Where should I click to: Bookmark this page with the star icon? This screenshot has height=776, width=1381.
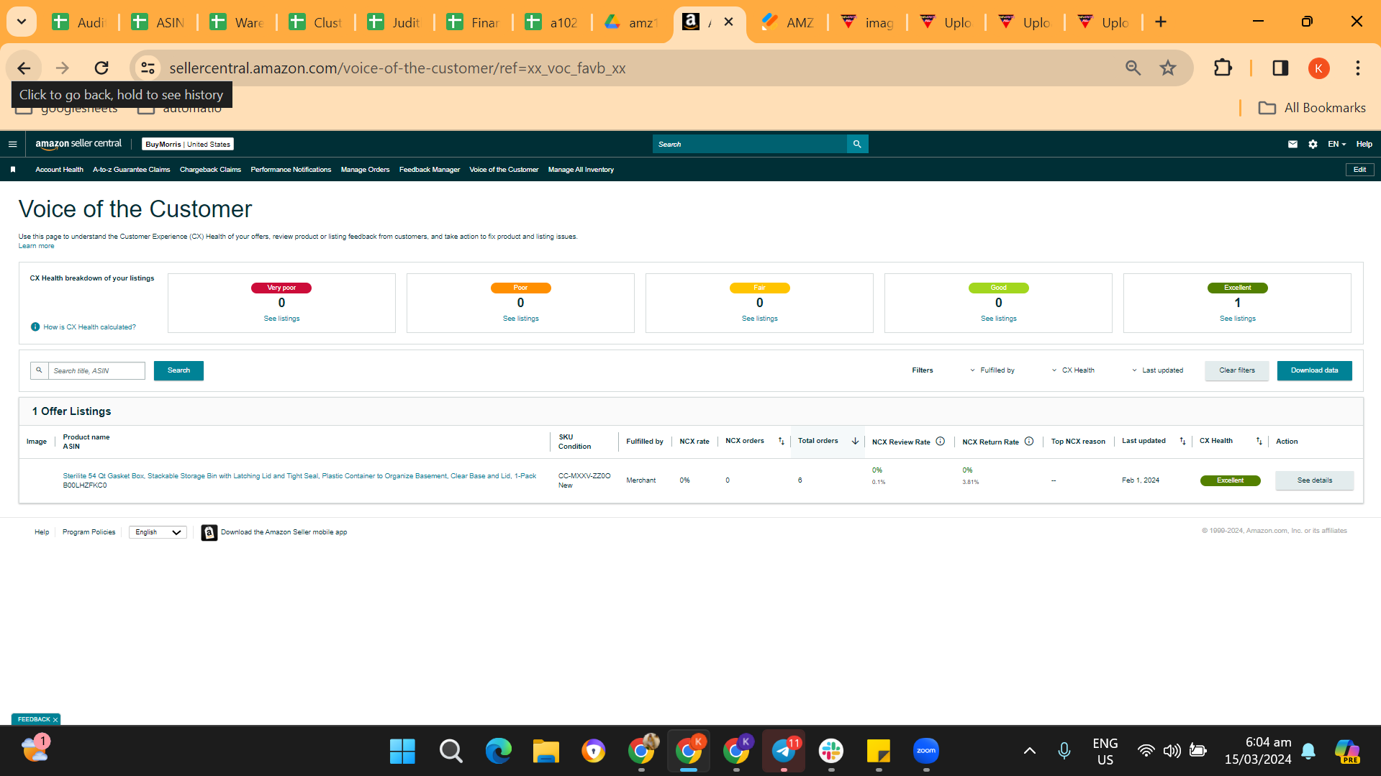(x=1167, y=68)
